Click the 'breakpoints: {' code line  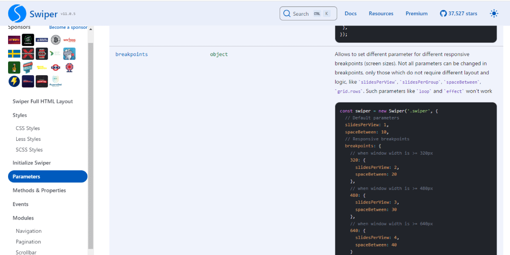tap(363, 146)
